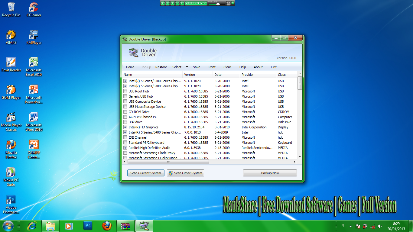Go to the Home menu item
The height and width of the screenshot is (232, 413).
click(130, 67)
